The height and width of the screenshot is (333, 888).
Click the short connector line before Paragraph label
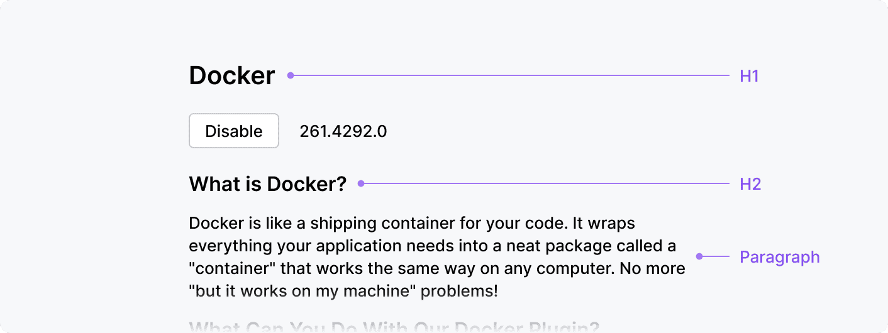[716, 256]
